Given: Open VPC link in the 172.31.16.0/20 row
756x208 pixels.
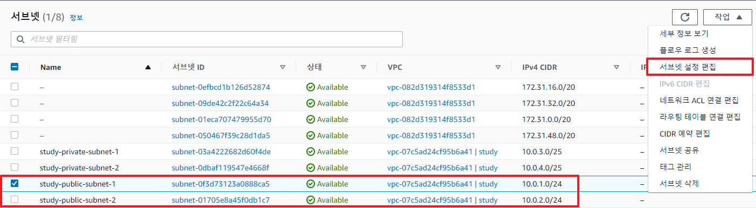Looking at the screenshot, I should 431,87.
